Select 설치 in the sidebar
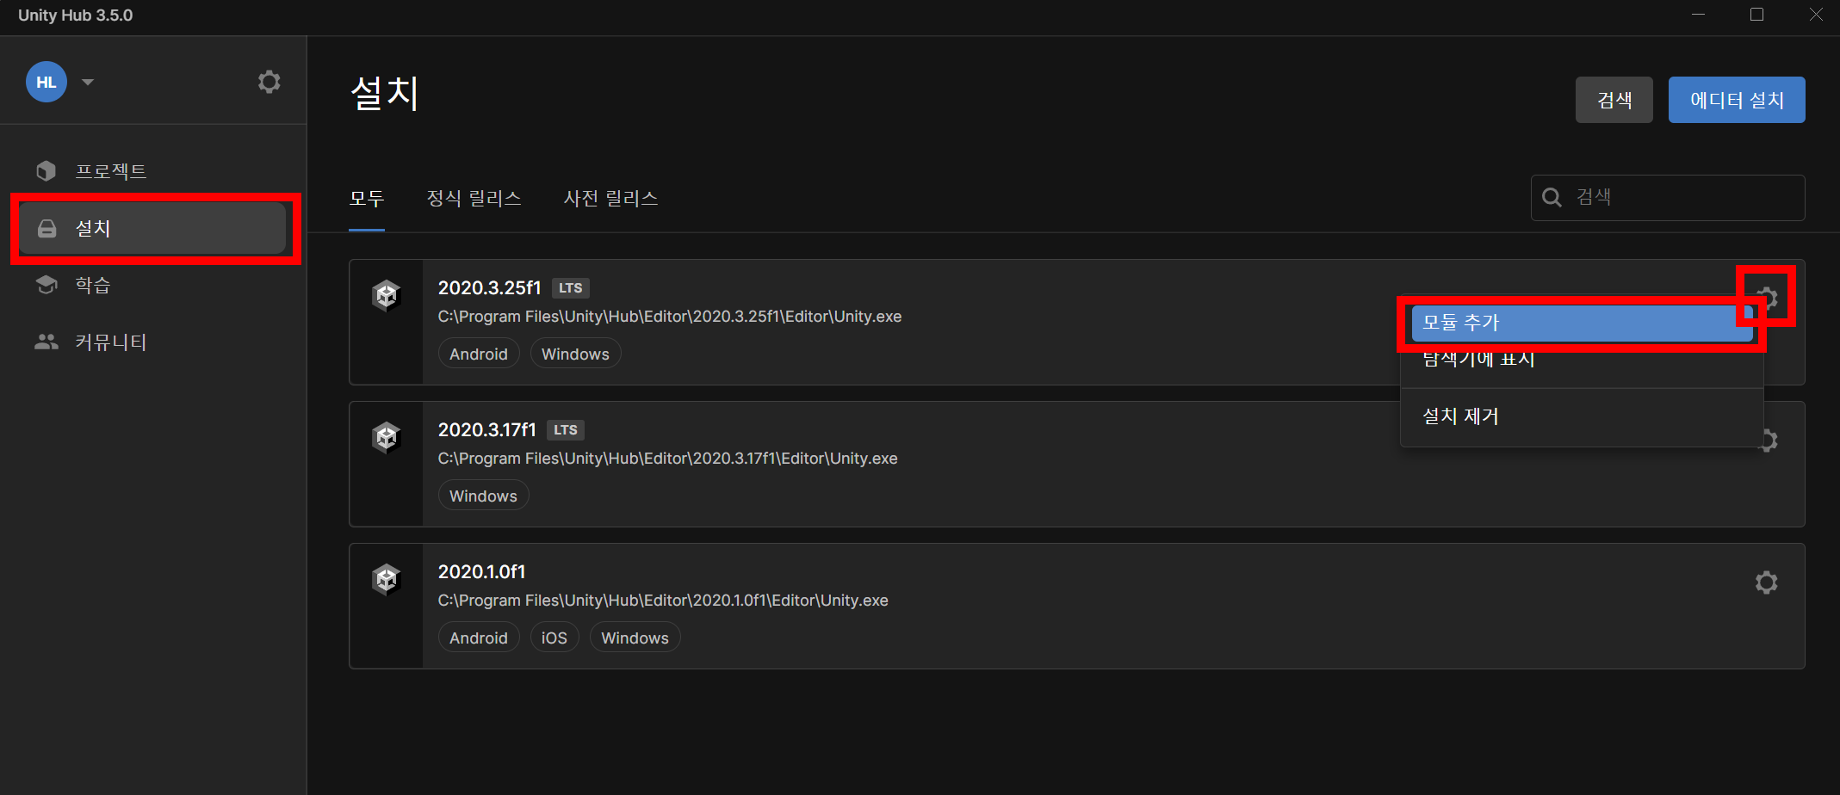This screenshot has width=1840, height=795. (x=152, y=228)
